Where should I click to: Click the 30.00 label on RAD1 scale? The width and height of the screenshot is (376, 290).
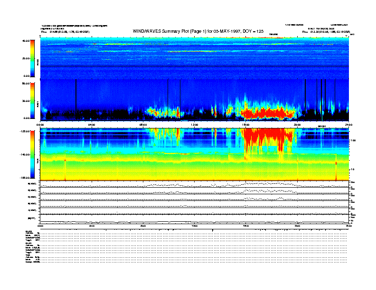tap(26, 101)
